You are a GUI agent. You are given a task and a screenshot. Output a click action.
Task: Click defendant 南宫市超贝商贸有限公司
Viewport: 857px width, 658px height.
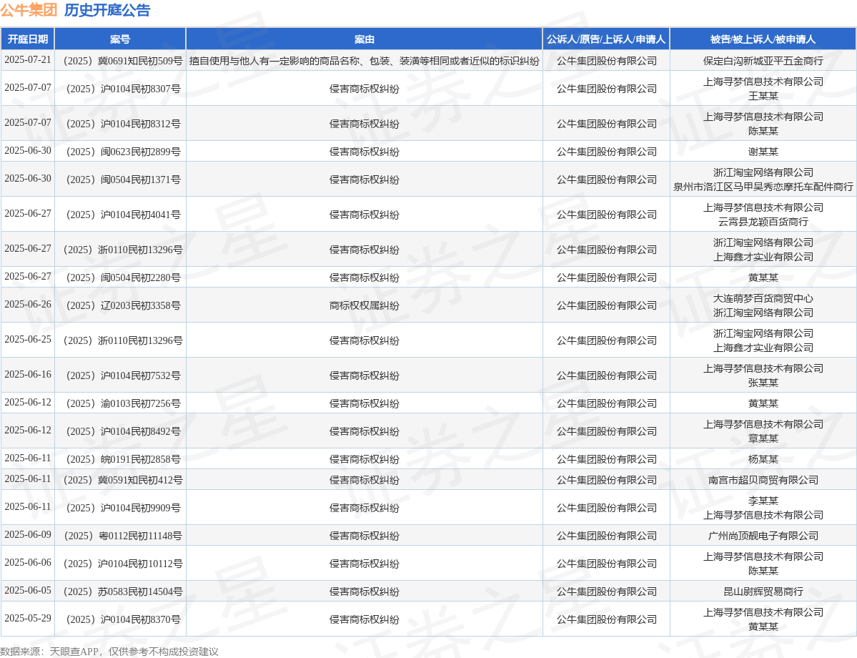763,480
